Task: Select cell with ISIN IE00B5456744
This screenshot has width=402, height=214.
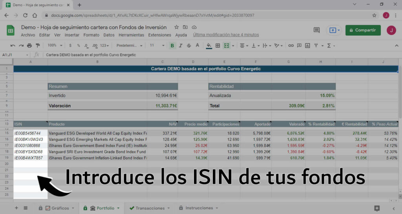Action: tap(31, 133)
